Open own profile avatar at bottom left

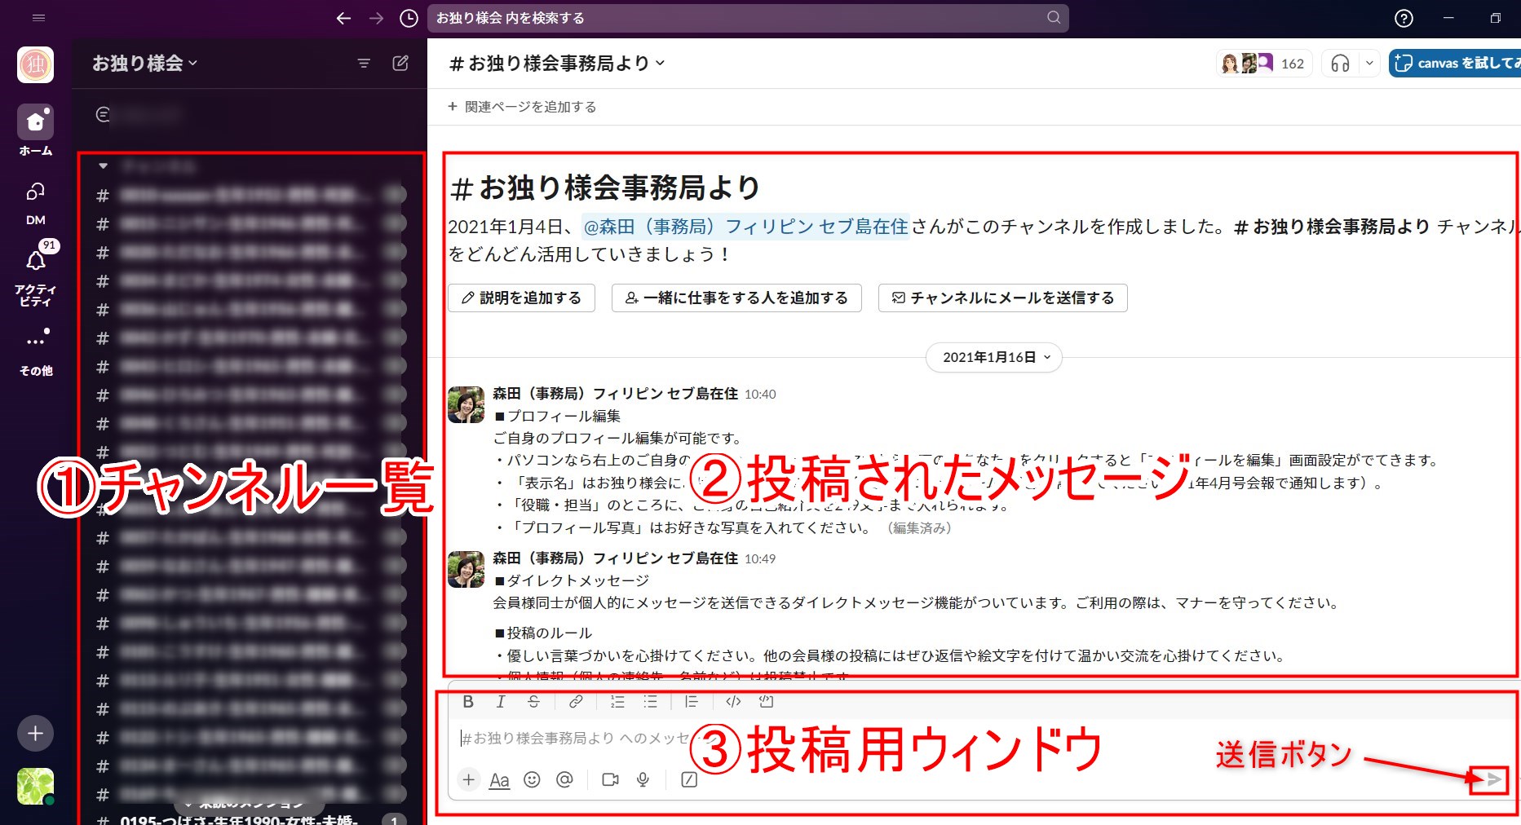tap(35, 786)
